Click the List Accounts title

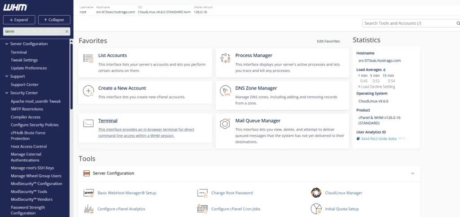(x=112, y=55)
